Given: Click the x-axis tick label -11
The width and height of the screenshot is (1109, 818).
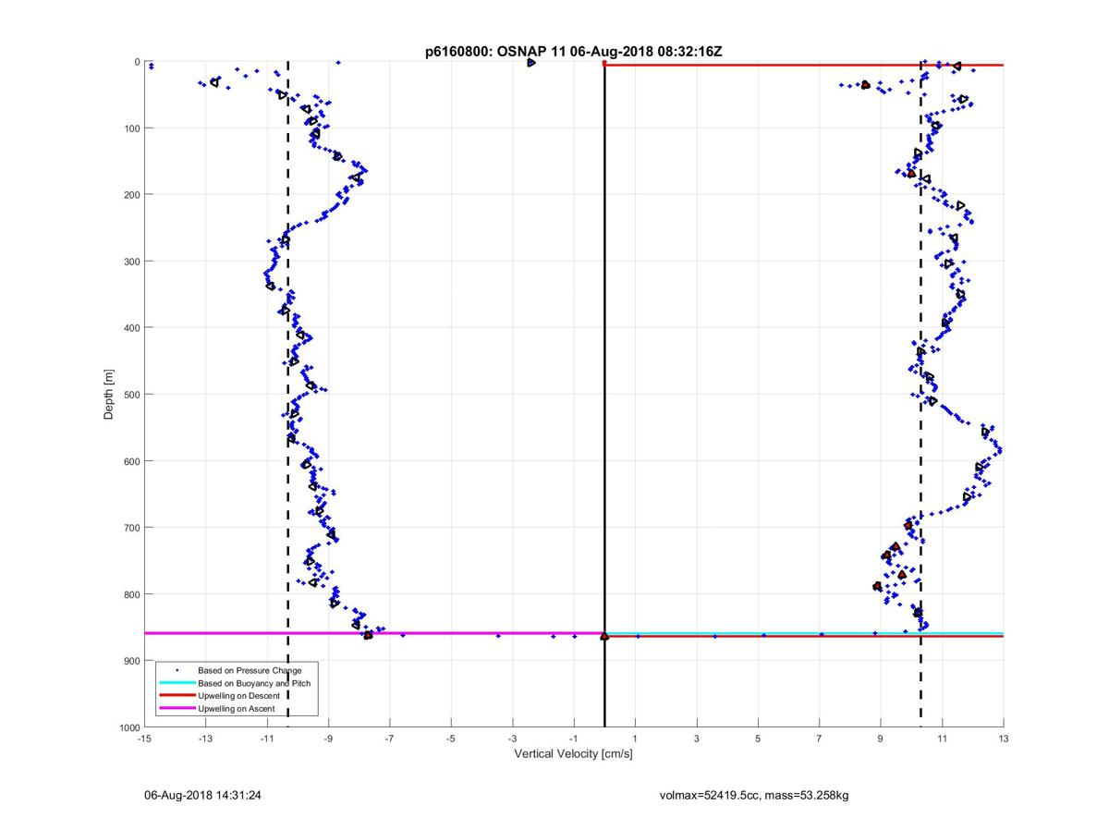Looking at the screenshot, I should point(267,739).
